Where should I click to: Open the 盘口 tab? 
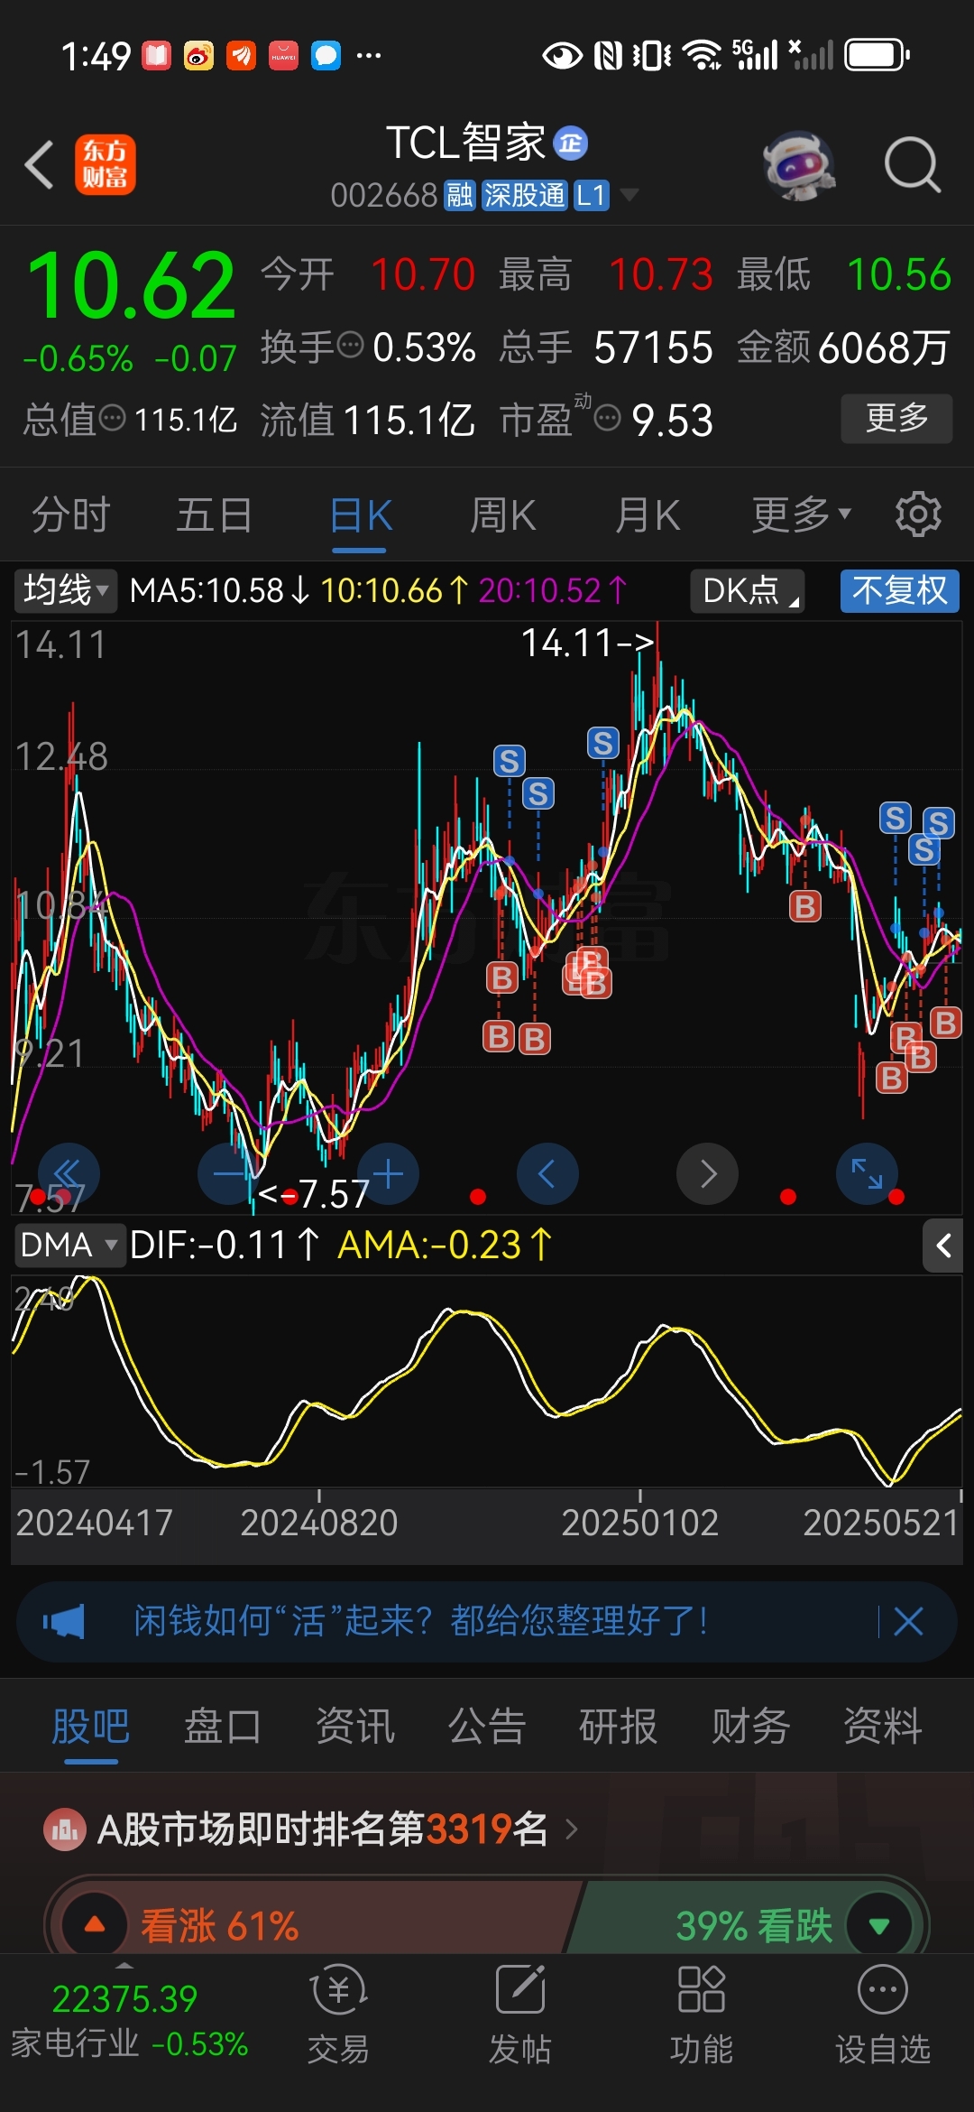point(222,1727)
